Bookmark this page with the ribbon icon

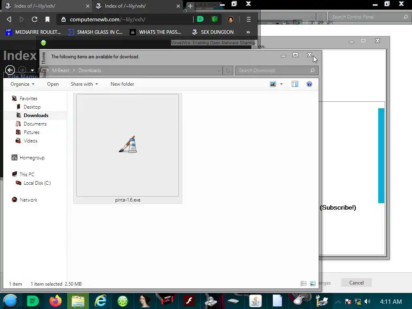[47, 19]
